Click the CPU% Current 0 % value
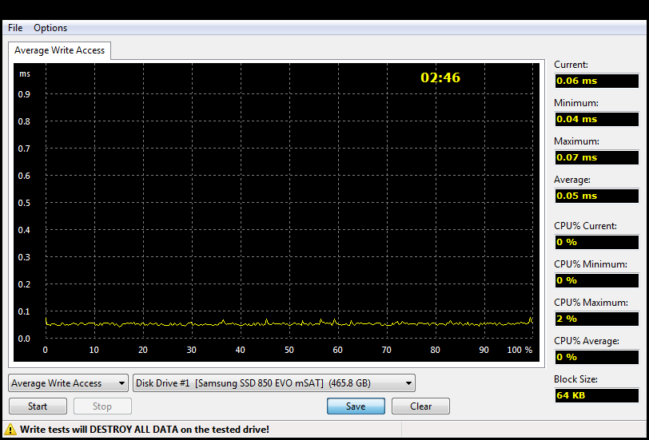The width and height of the screenshot is (649, 440). coord(597,242)
